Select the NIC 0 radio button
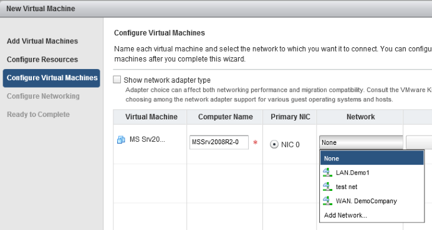This screenshot has height=230, width=432. [x=274, y=144]
